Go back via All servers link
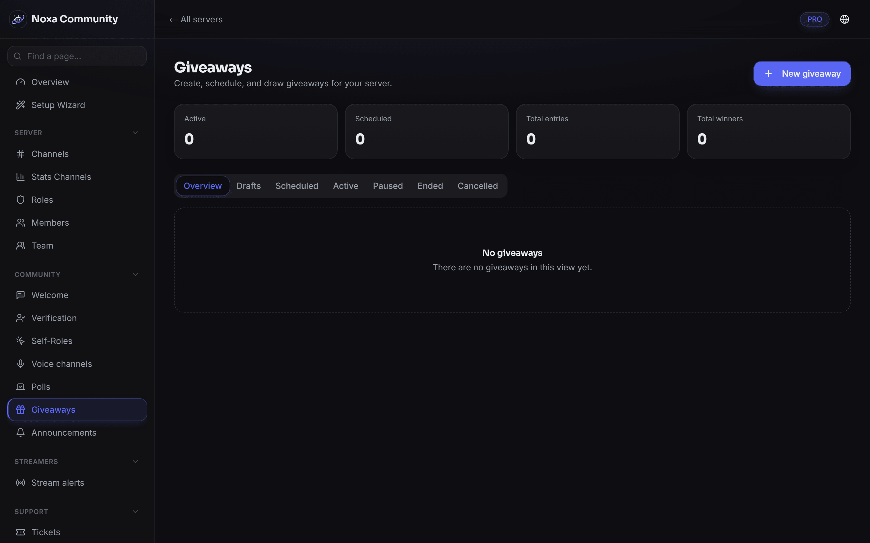This screenshot has height=543, width=870. [x=196, y=19]
